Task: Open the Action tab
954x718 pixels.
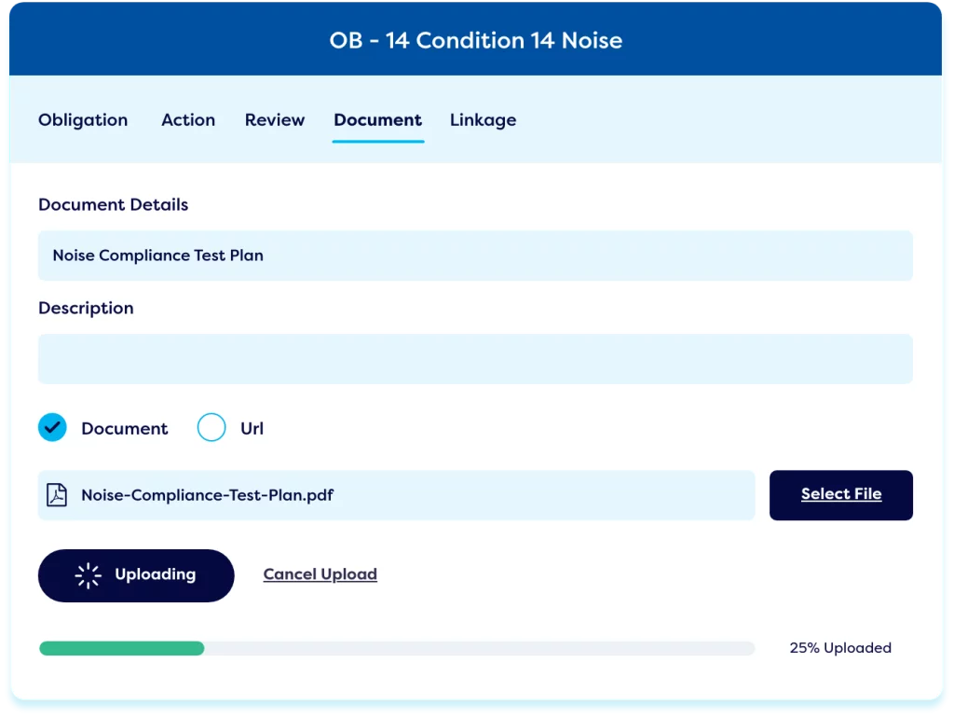Action: pyautogui.click(x=187, y=119)
